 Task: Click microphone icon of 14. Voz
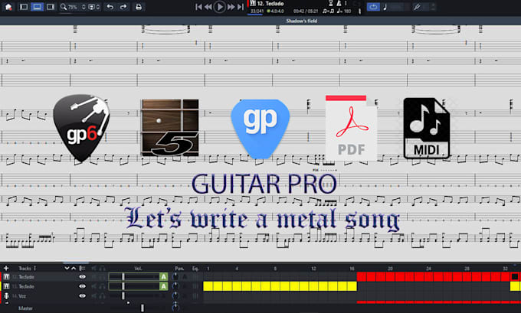(x=6, y=295)
